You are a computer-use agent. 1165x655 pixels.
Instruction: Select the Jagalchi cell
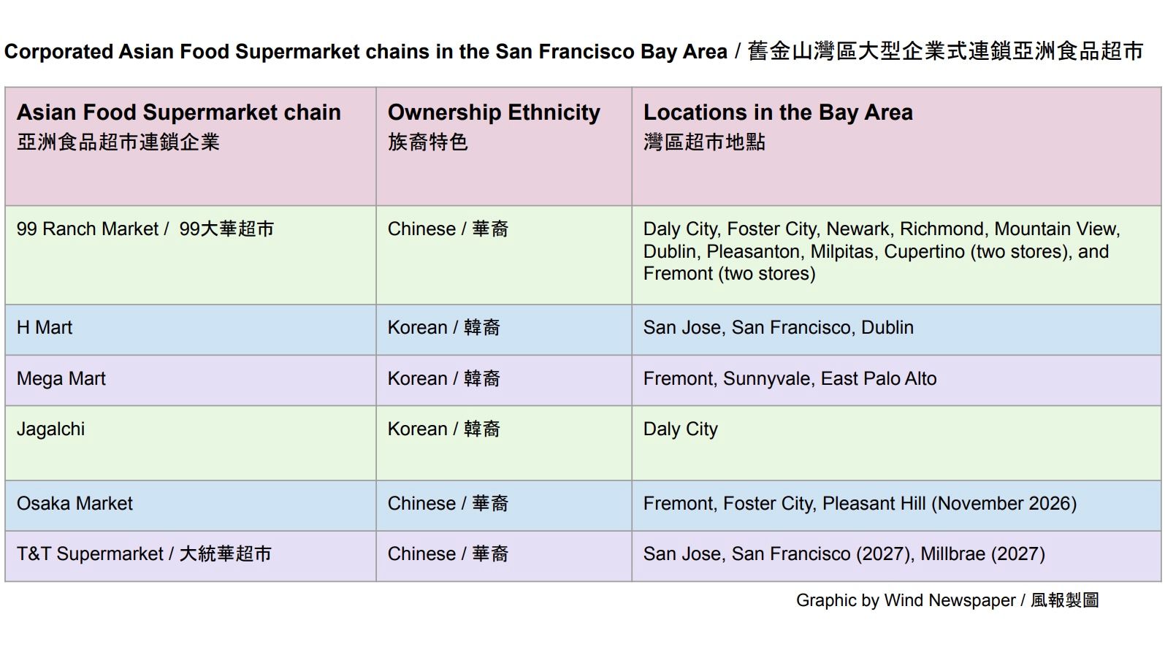[x=191, y=443]
